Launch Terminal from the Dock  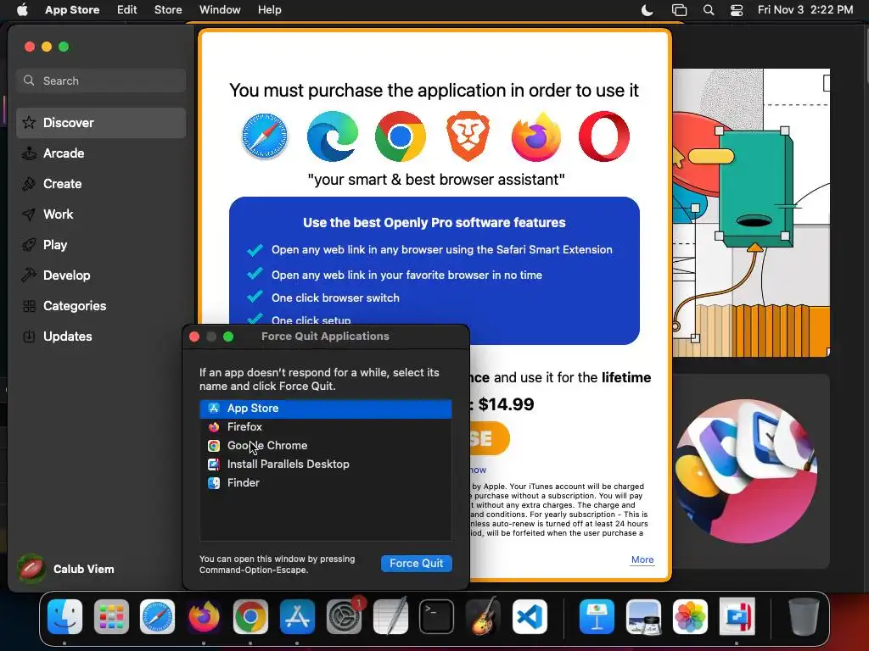coord(437,616)
